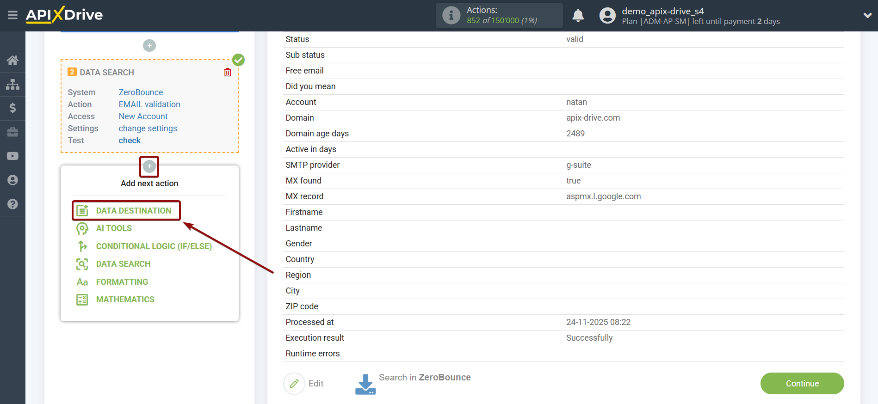Click the aspmx.l.google.com MX record value
The width and height of the screenshot is (878, 404).
pos(604,196)
